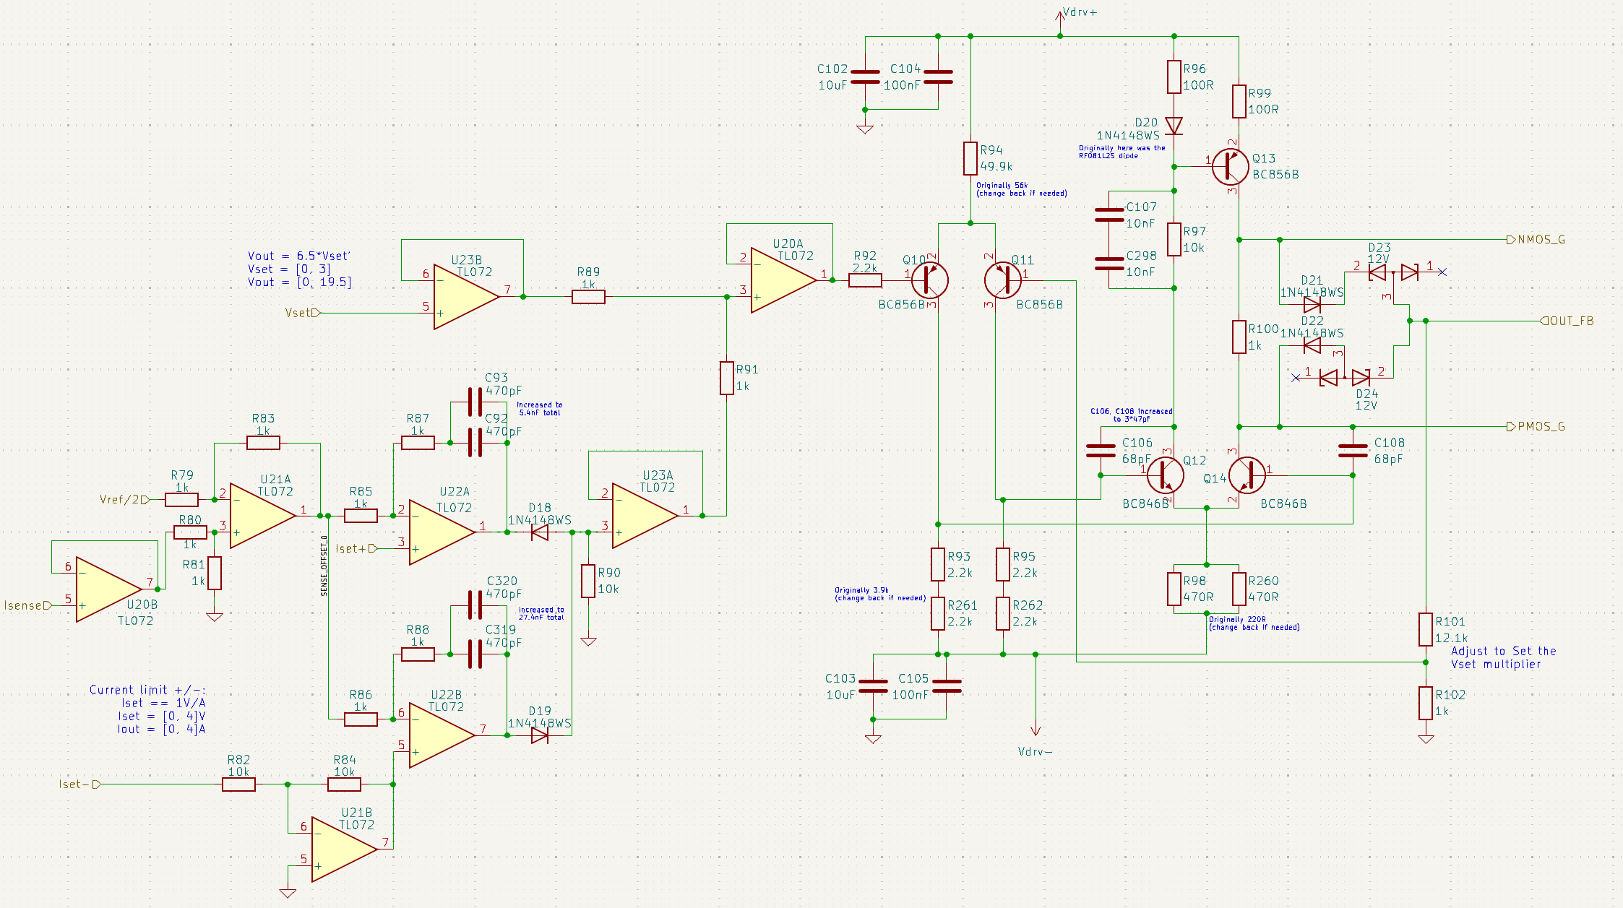Select the R101 12.1k resistor

[1425, 629]
